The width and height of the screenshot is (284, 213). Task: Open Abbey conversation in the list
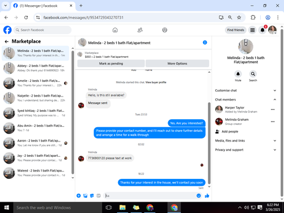pyautogui.click(x=35, y=68)
